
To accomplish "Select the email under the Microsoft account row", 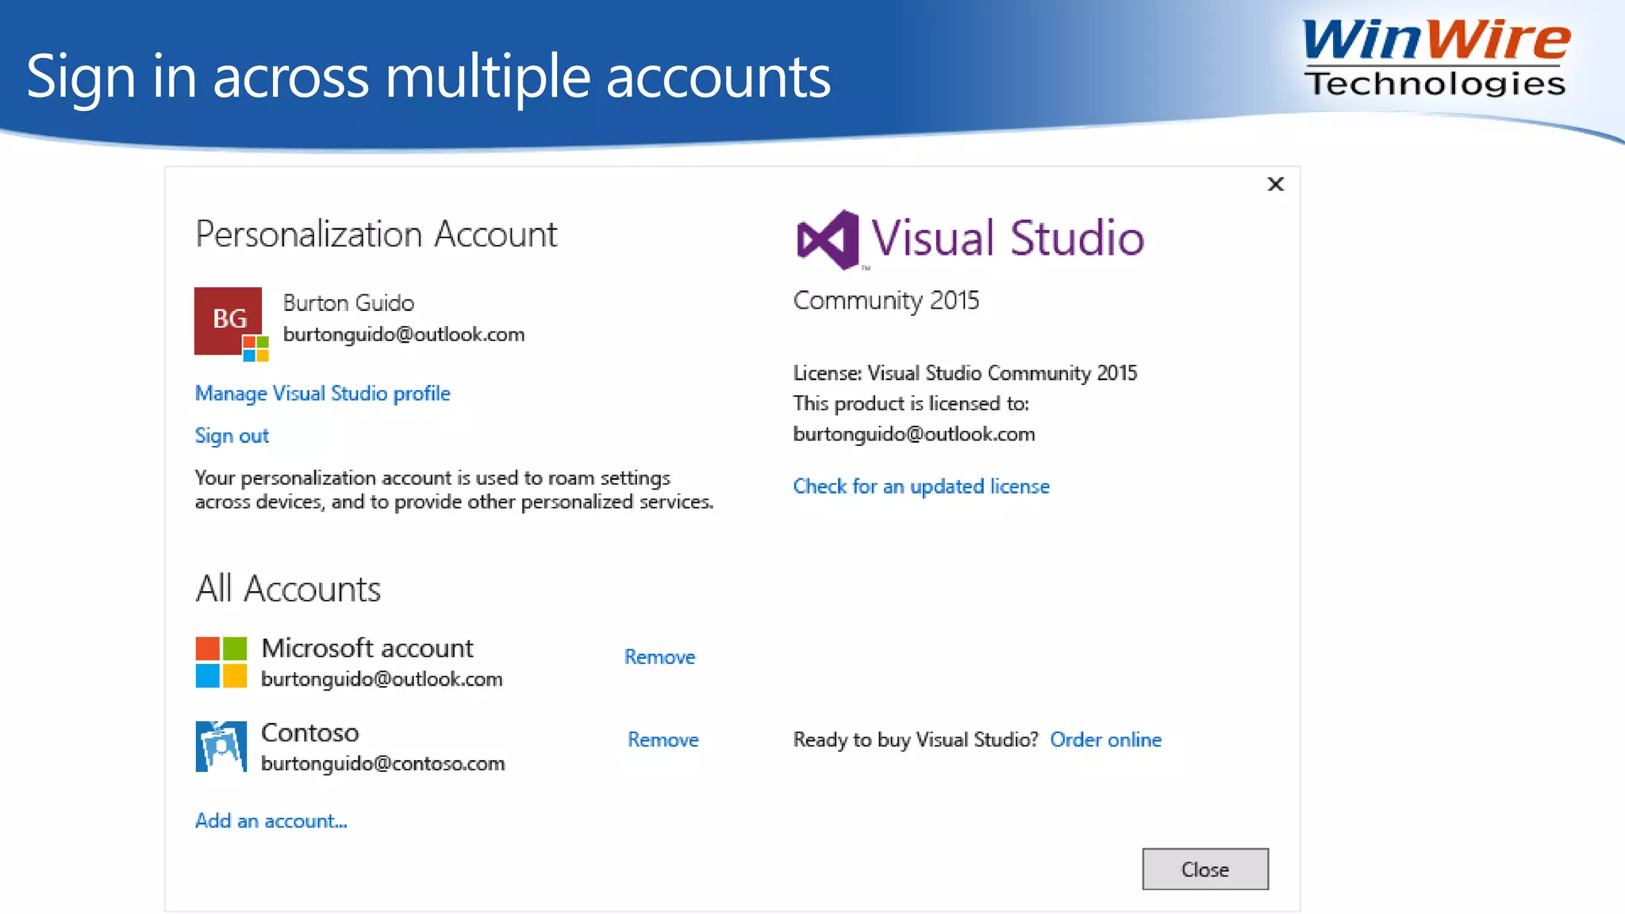I will 382,679.
